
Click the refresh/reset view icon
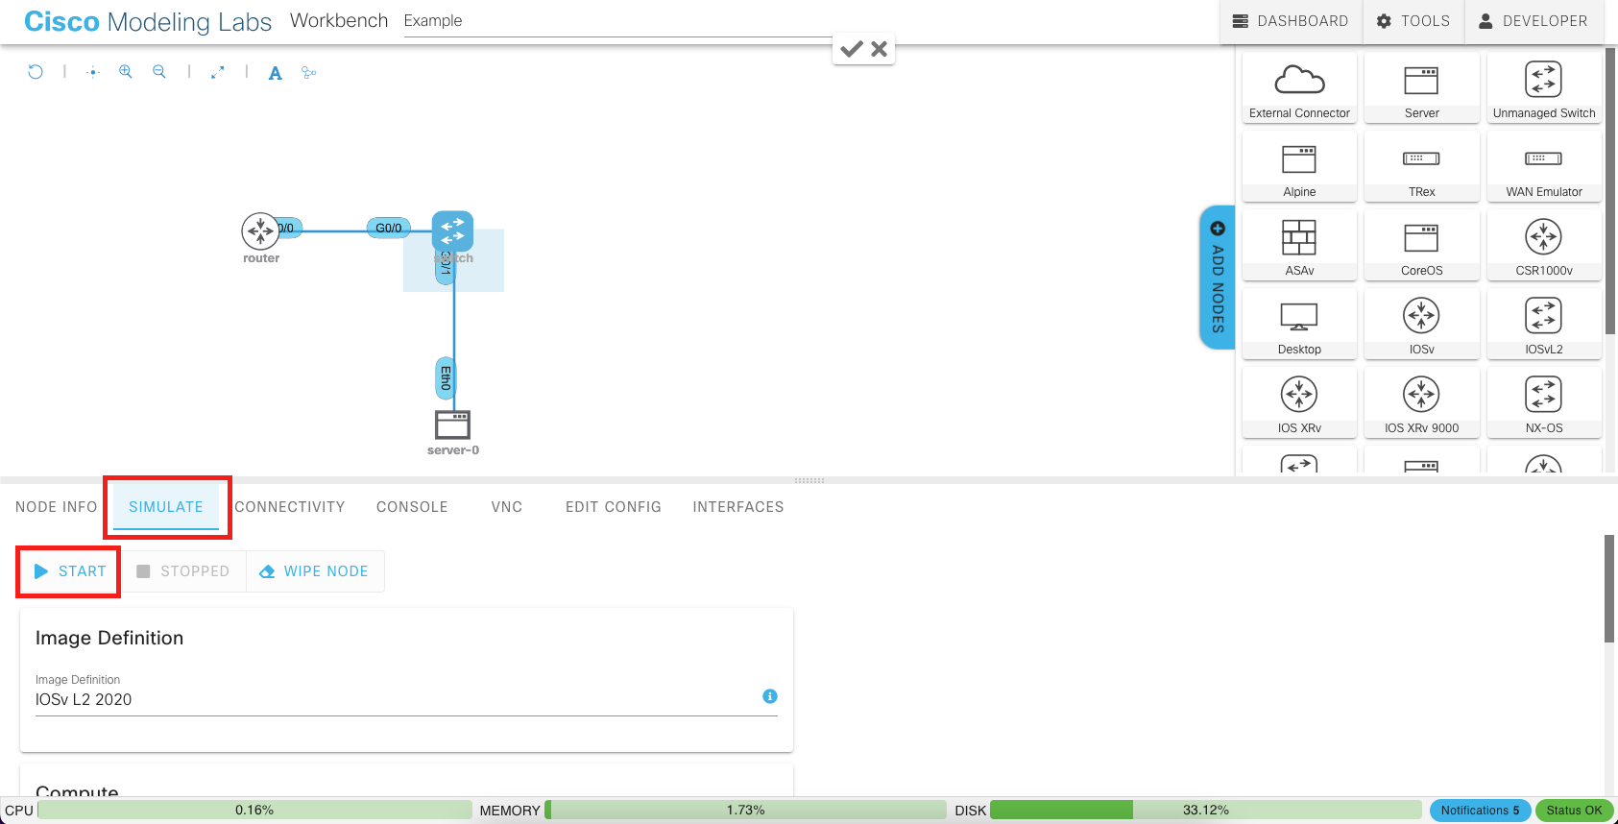(36, 72)
